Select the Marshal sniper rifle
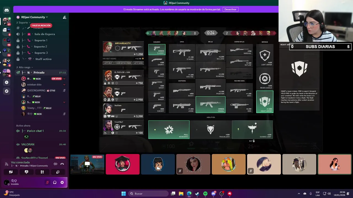353x198 pixels. point(239,50)
